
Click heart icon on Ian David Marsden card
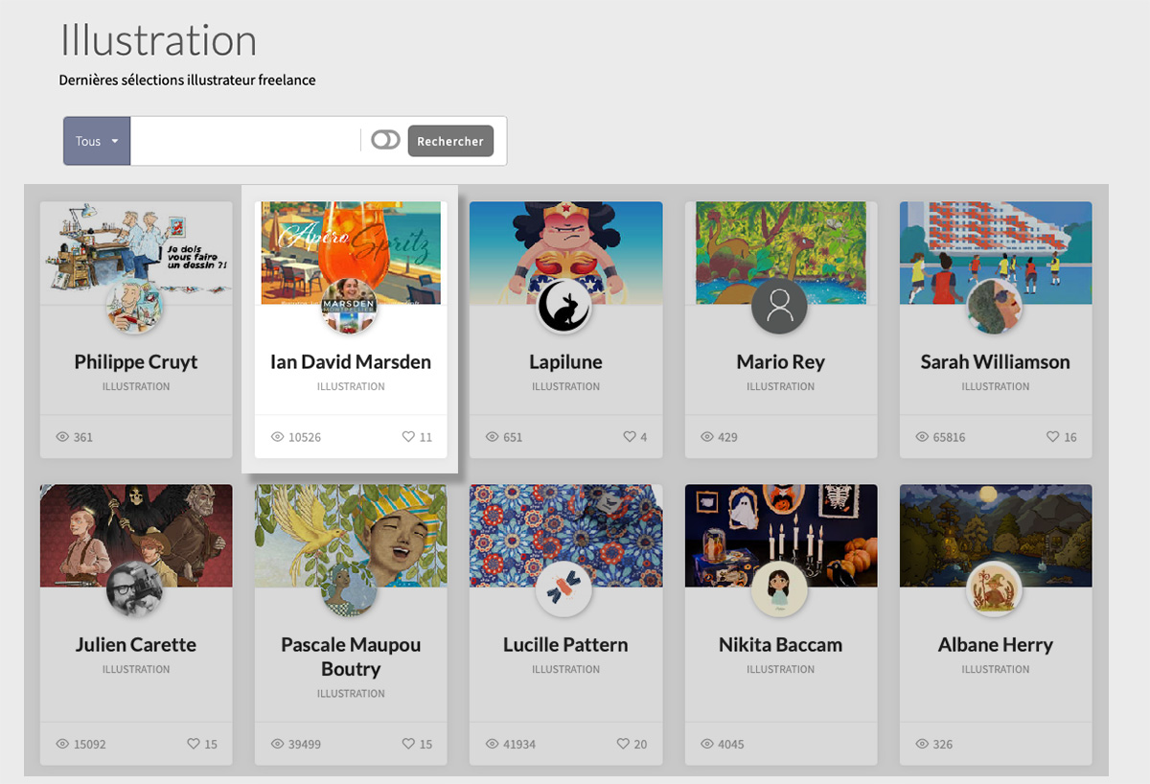[408, 437]
